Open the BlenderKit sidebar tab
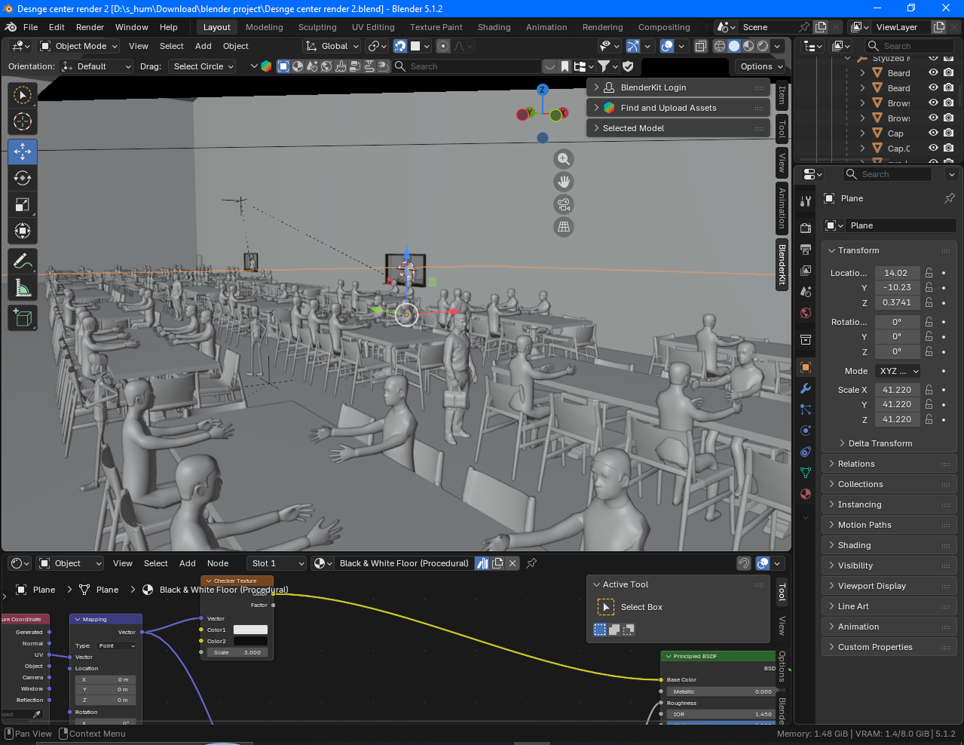 click(782, 264)
